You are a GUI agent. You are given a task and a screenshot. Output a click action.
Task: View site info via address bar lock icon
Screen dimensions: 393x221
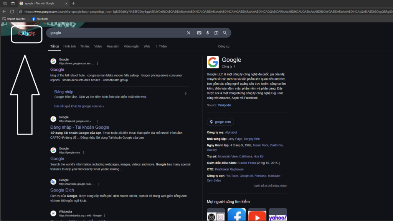pos(21,11)
